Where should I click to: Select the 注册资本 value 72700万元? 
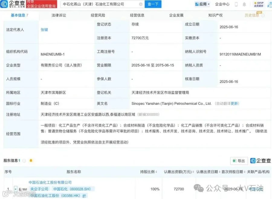[140, 38]
